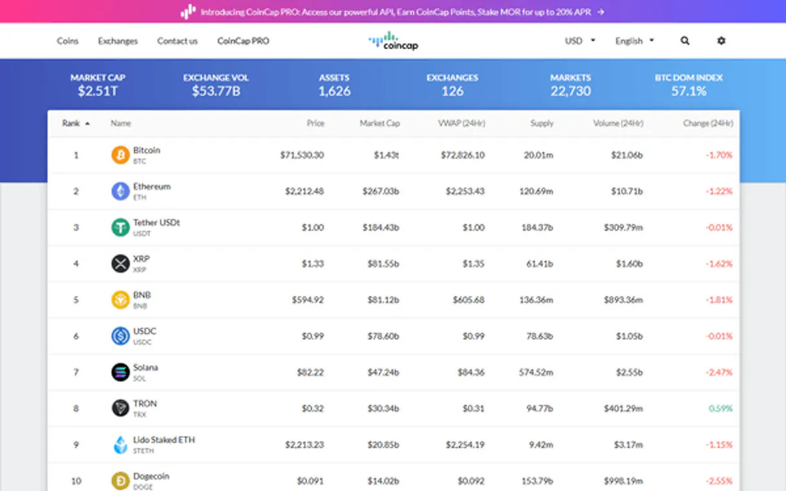Sort the table by Price column

tap(315, 123)
